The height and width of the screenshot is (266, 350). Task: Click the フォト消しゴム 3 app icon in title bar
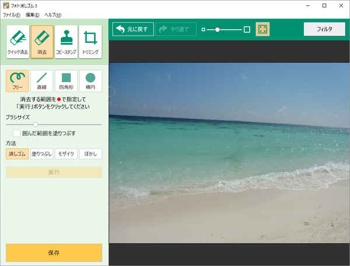point(6,6)
